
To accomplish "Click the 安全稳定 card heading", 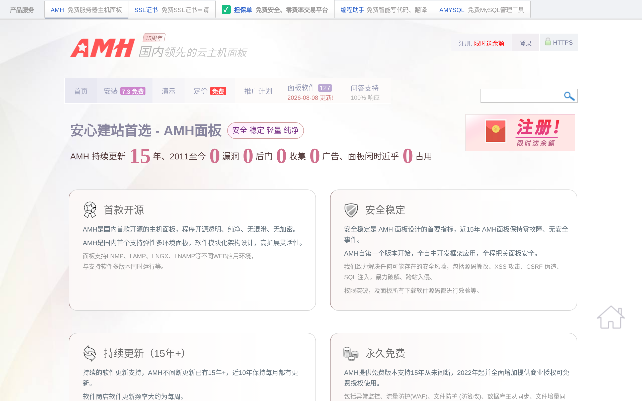I will [x=385, y=210].
